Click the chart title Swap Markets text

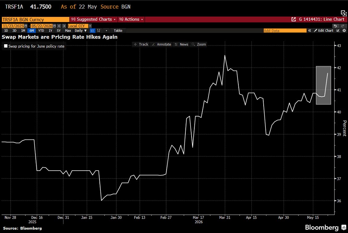[59, 37]
